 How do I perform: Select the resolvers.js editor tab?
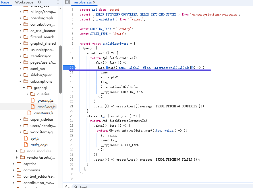pos(83,2)
